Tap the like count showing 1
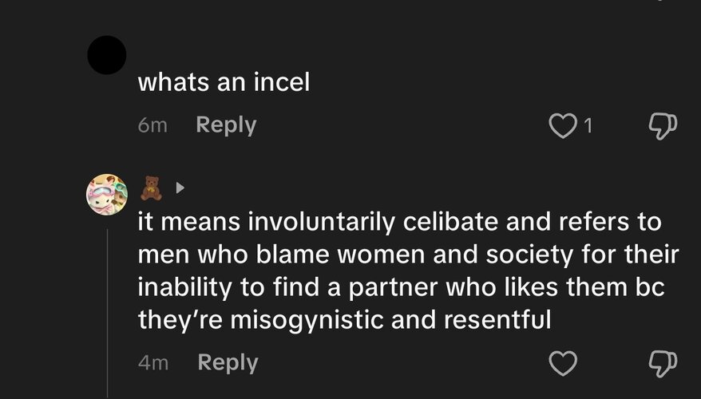Screen dimensions: 701x399 tap(588, 125)
